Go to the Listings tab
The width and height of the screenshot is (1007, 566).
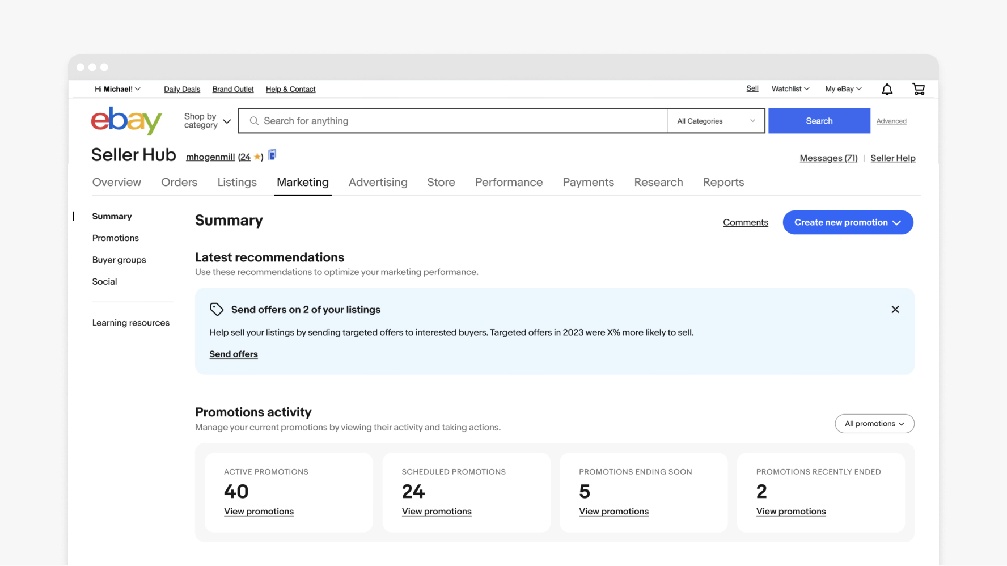pyautogui.click(x=237, y=183)
